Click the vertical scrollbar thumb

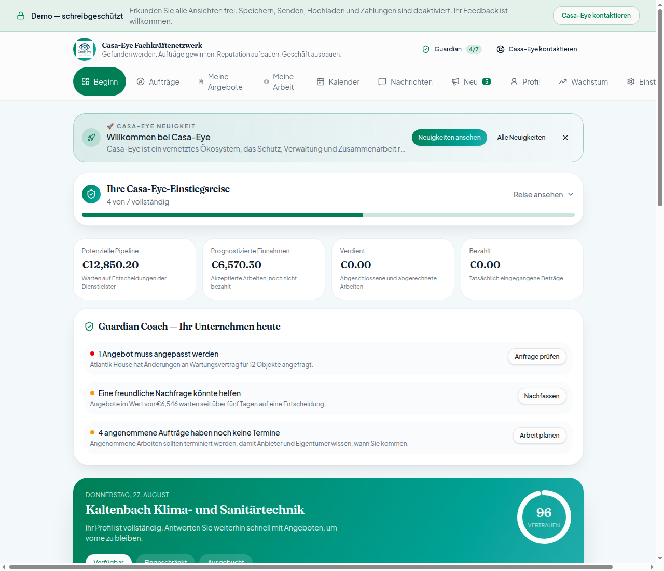point(660,107)
